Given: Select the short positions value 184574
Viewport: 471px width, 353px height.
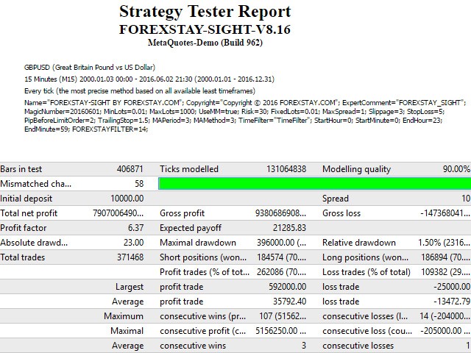Looking at the screenshot, I should (281, 257).
